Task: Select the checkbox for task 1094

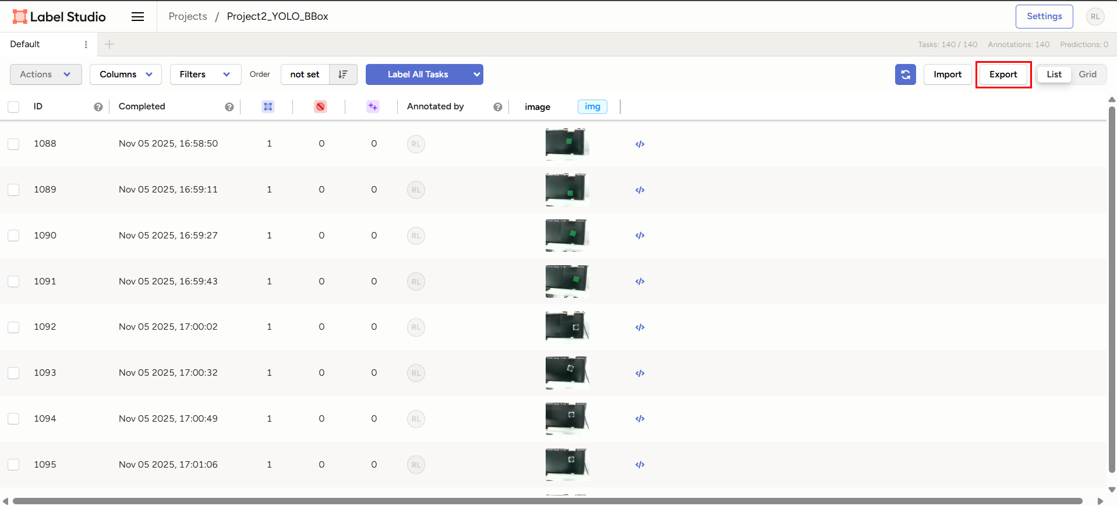Action: click(x=13, y=419)
